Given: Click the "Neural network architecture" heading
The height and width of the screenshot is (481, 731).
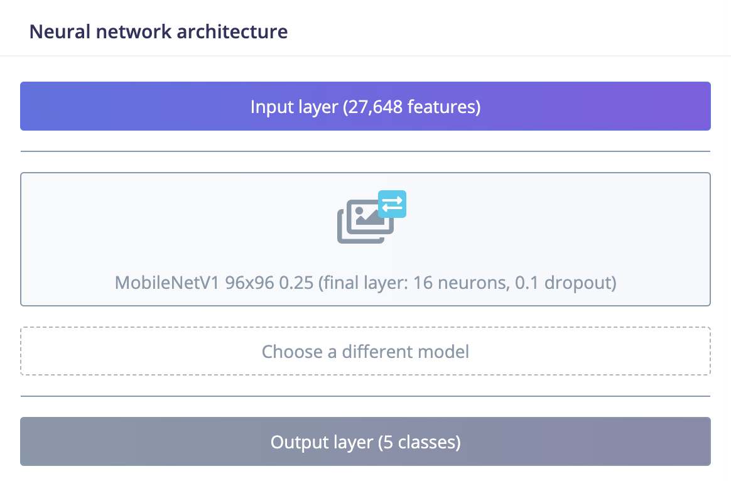Looking at the screenshot, I should [x=158, y=31].
